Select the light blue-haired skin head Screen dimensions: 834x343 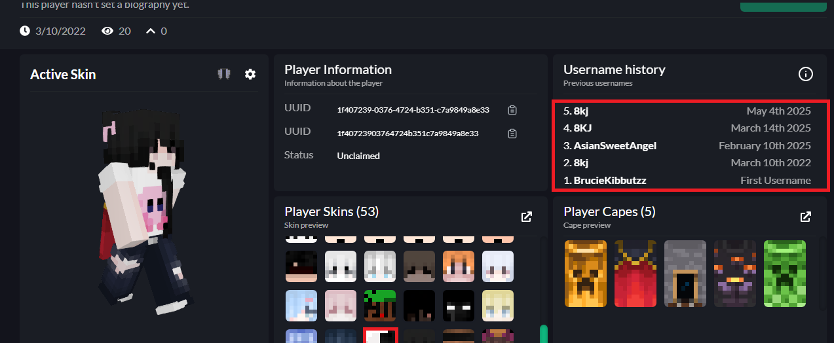tap(301, 306)
